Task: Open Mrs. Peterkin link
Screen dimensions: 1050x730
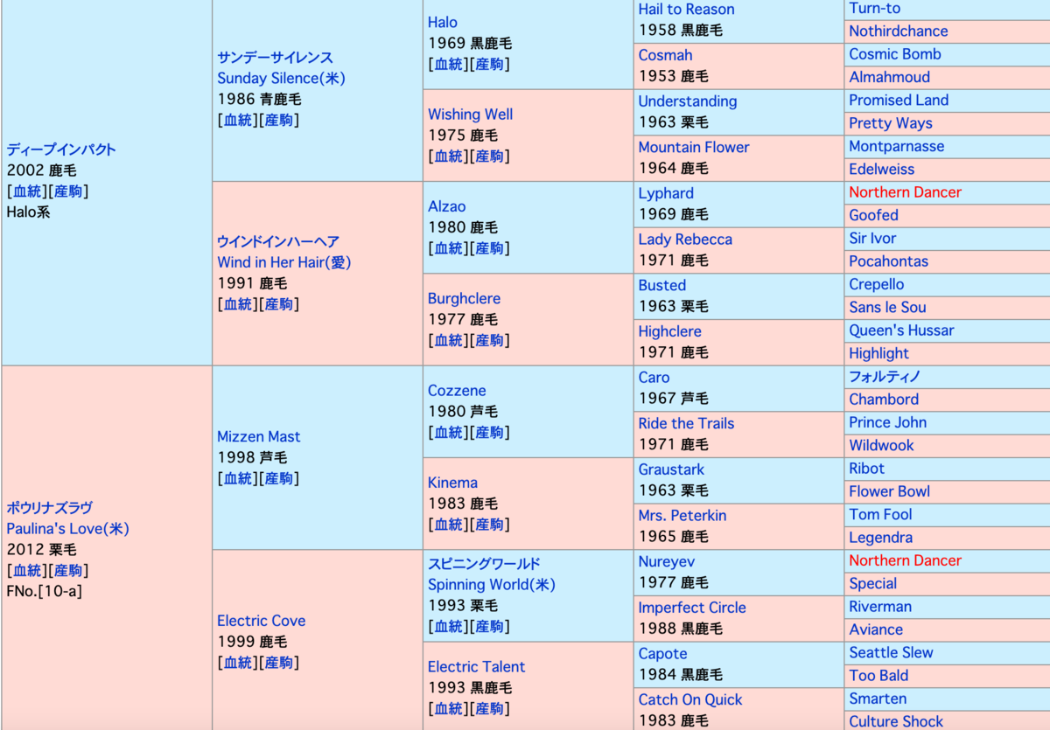Action: pos(682,516)
